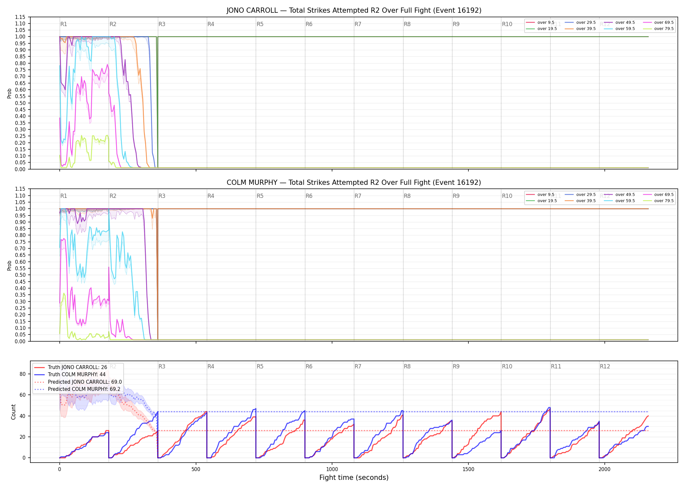
Task: Click the COLM MURPHY chart title
Action: pos(354,183)
